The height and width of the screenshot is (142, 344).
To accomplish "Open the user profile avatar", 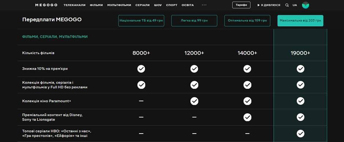I will [305, 5].
